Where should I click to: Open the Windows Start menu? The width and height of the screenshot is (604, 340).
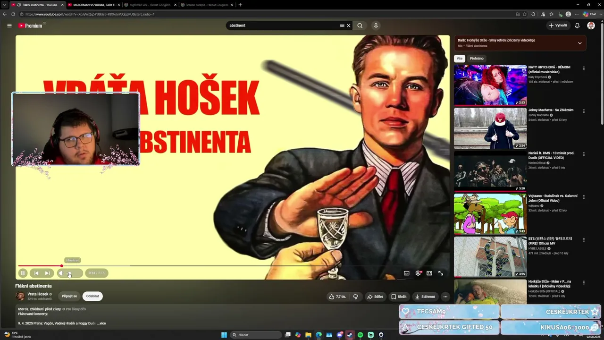[224, 335]
